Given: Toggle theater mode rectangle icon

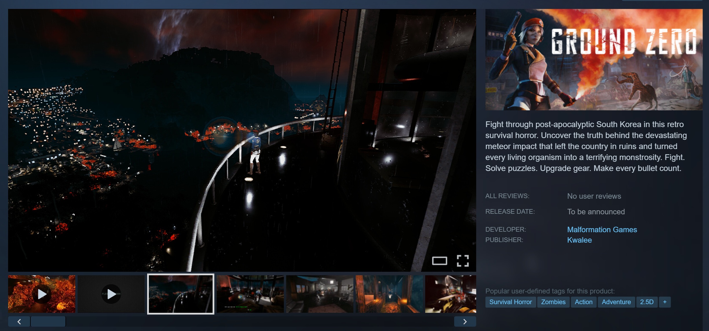Looking at the screenshot, I should pyautogui.click(x=439, y=261).
